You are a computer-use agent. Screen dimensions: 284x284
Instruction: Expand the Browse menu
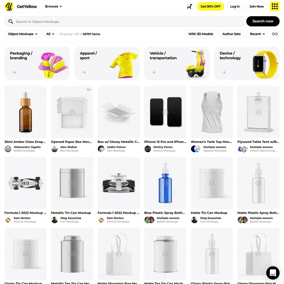point(53,7)
